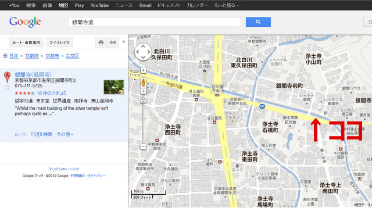Image resolution: width=372 pixels, height=218 pixels.
Task: Open the 銀閣寺 photo thumbnail
Action: click(x=114, y=87)
